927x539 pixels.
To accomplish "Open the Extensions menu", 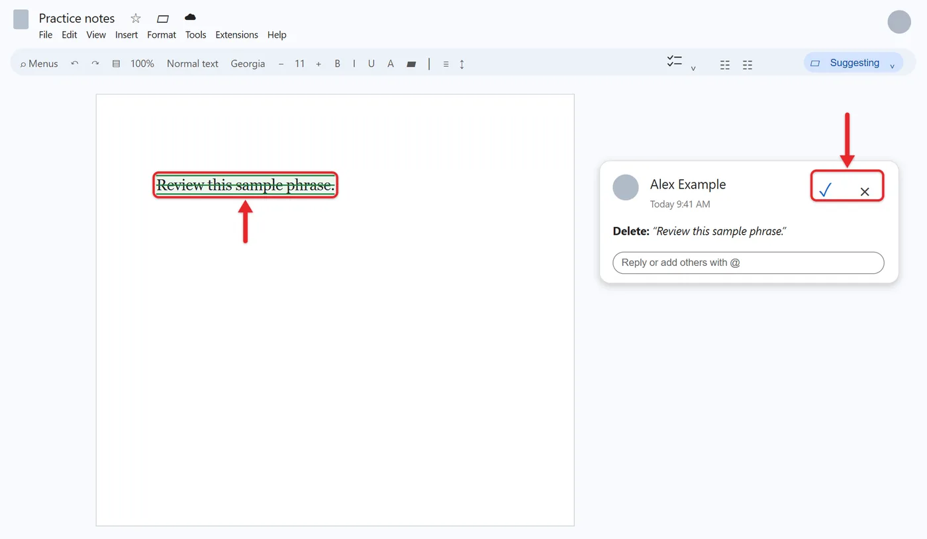I will point(237,35).
